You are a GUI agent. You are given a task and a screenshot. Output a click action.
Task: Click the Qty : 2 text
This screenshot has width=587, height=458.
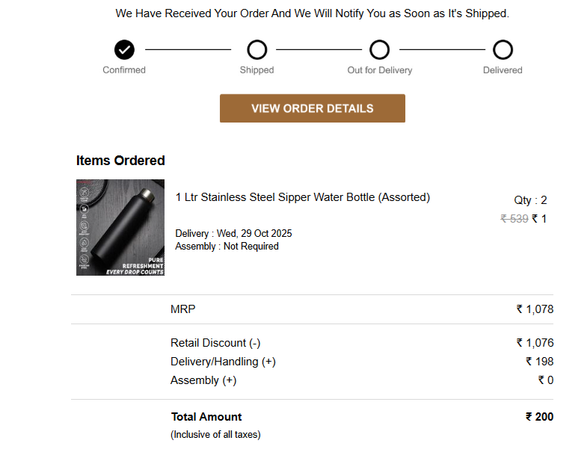(x=530, y=200)
